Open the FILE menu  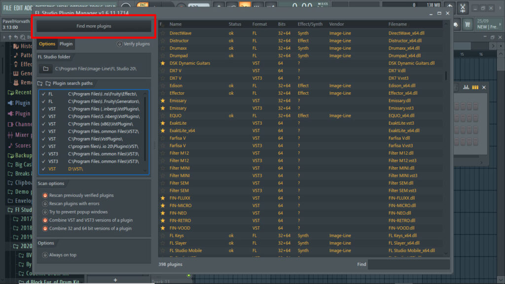tap(7, 8)
